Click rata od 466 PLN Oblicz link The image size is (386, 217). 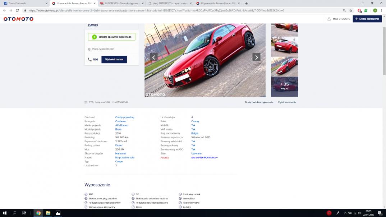205,158
